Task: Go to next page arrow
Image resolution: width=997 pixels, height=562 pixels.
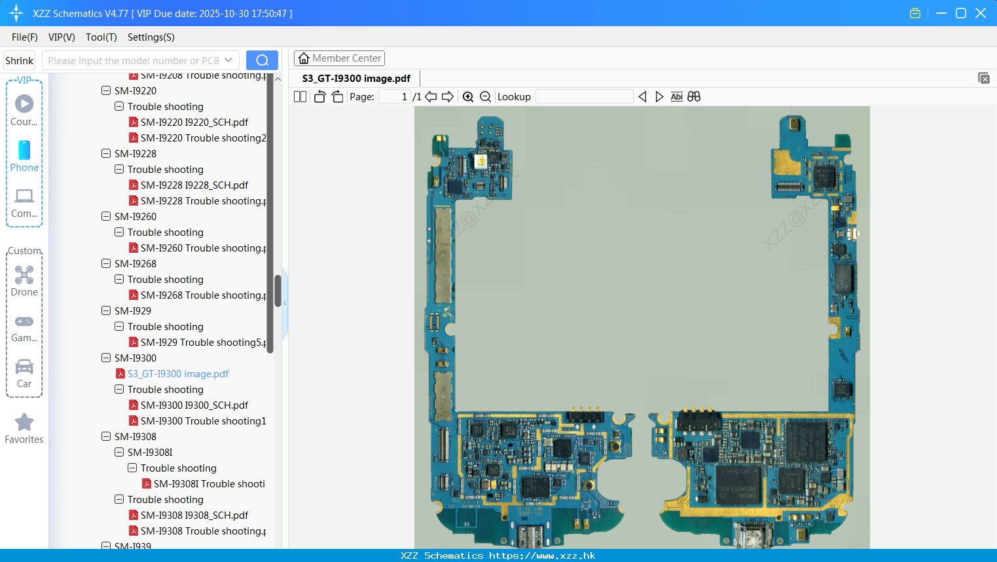Action: pos(448,96)
